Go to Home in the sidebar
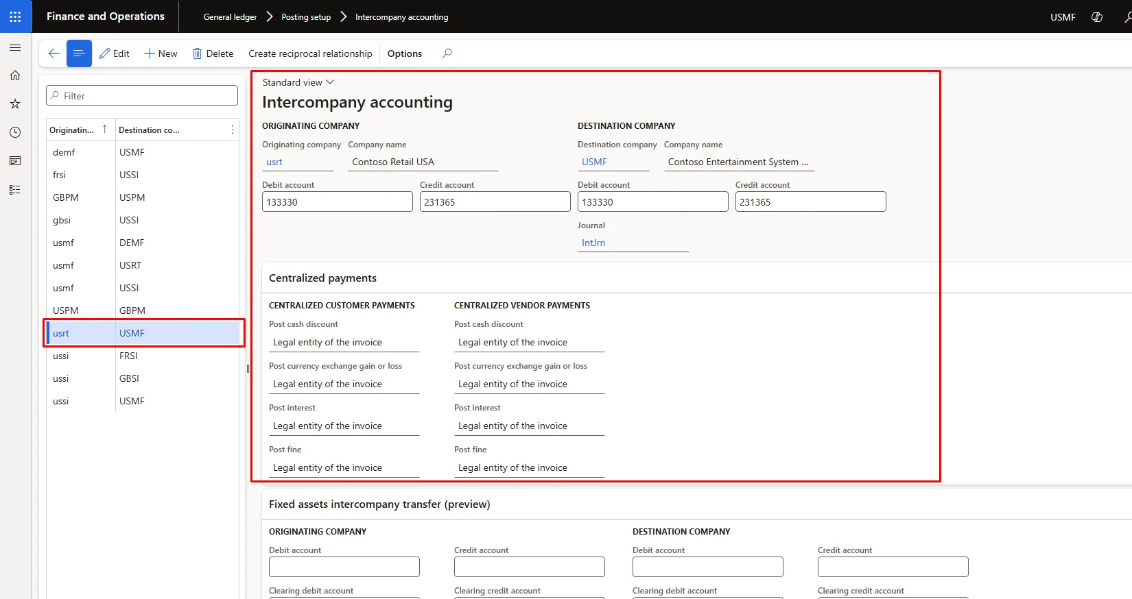The height and width of the screenshot is (599, 1132). [15, 75]
